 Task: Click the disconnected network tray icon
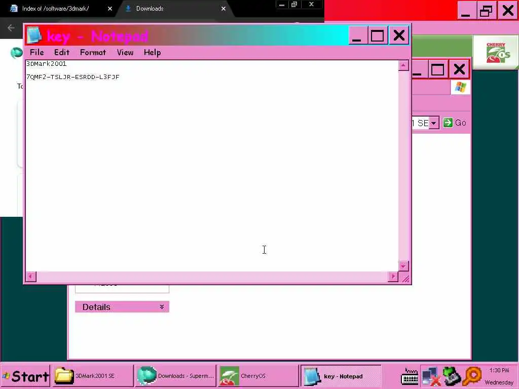(x=431, y=376)
